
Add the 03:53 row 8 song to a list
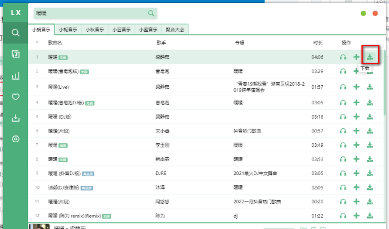(356, 159)
